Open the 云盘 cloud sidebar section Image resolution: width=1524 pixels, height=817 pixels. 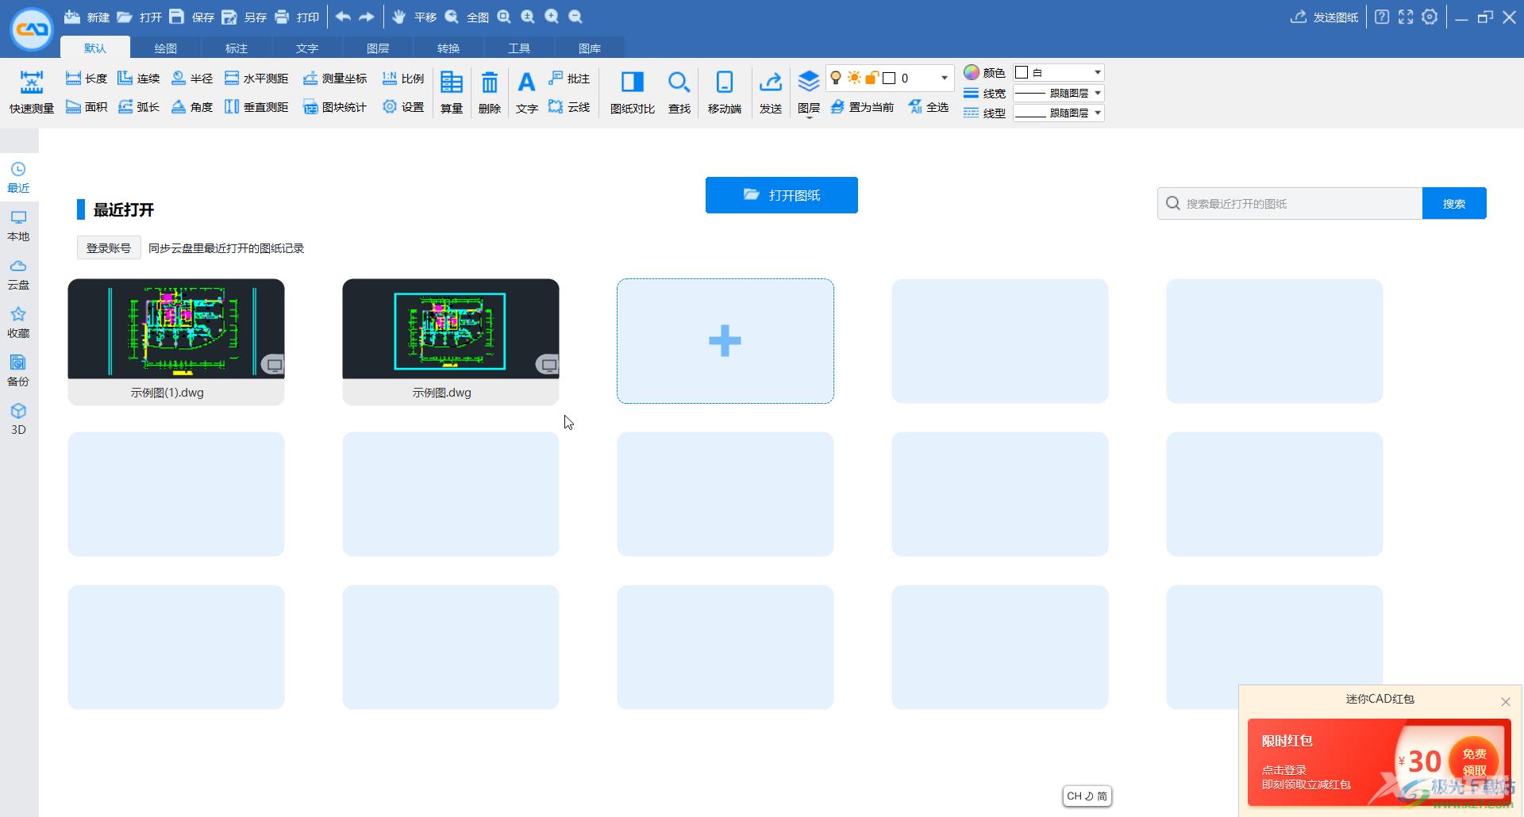click(x=18, y=274)
